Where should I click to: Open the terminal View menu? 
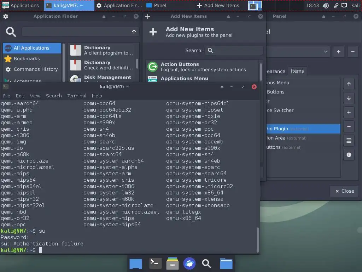pyautogui.click(x=35, y=96)
